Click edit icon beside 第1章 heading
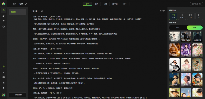 tap(42, 11)
